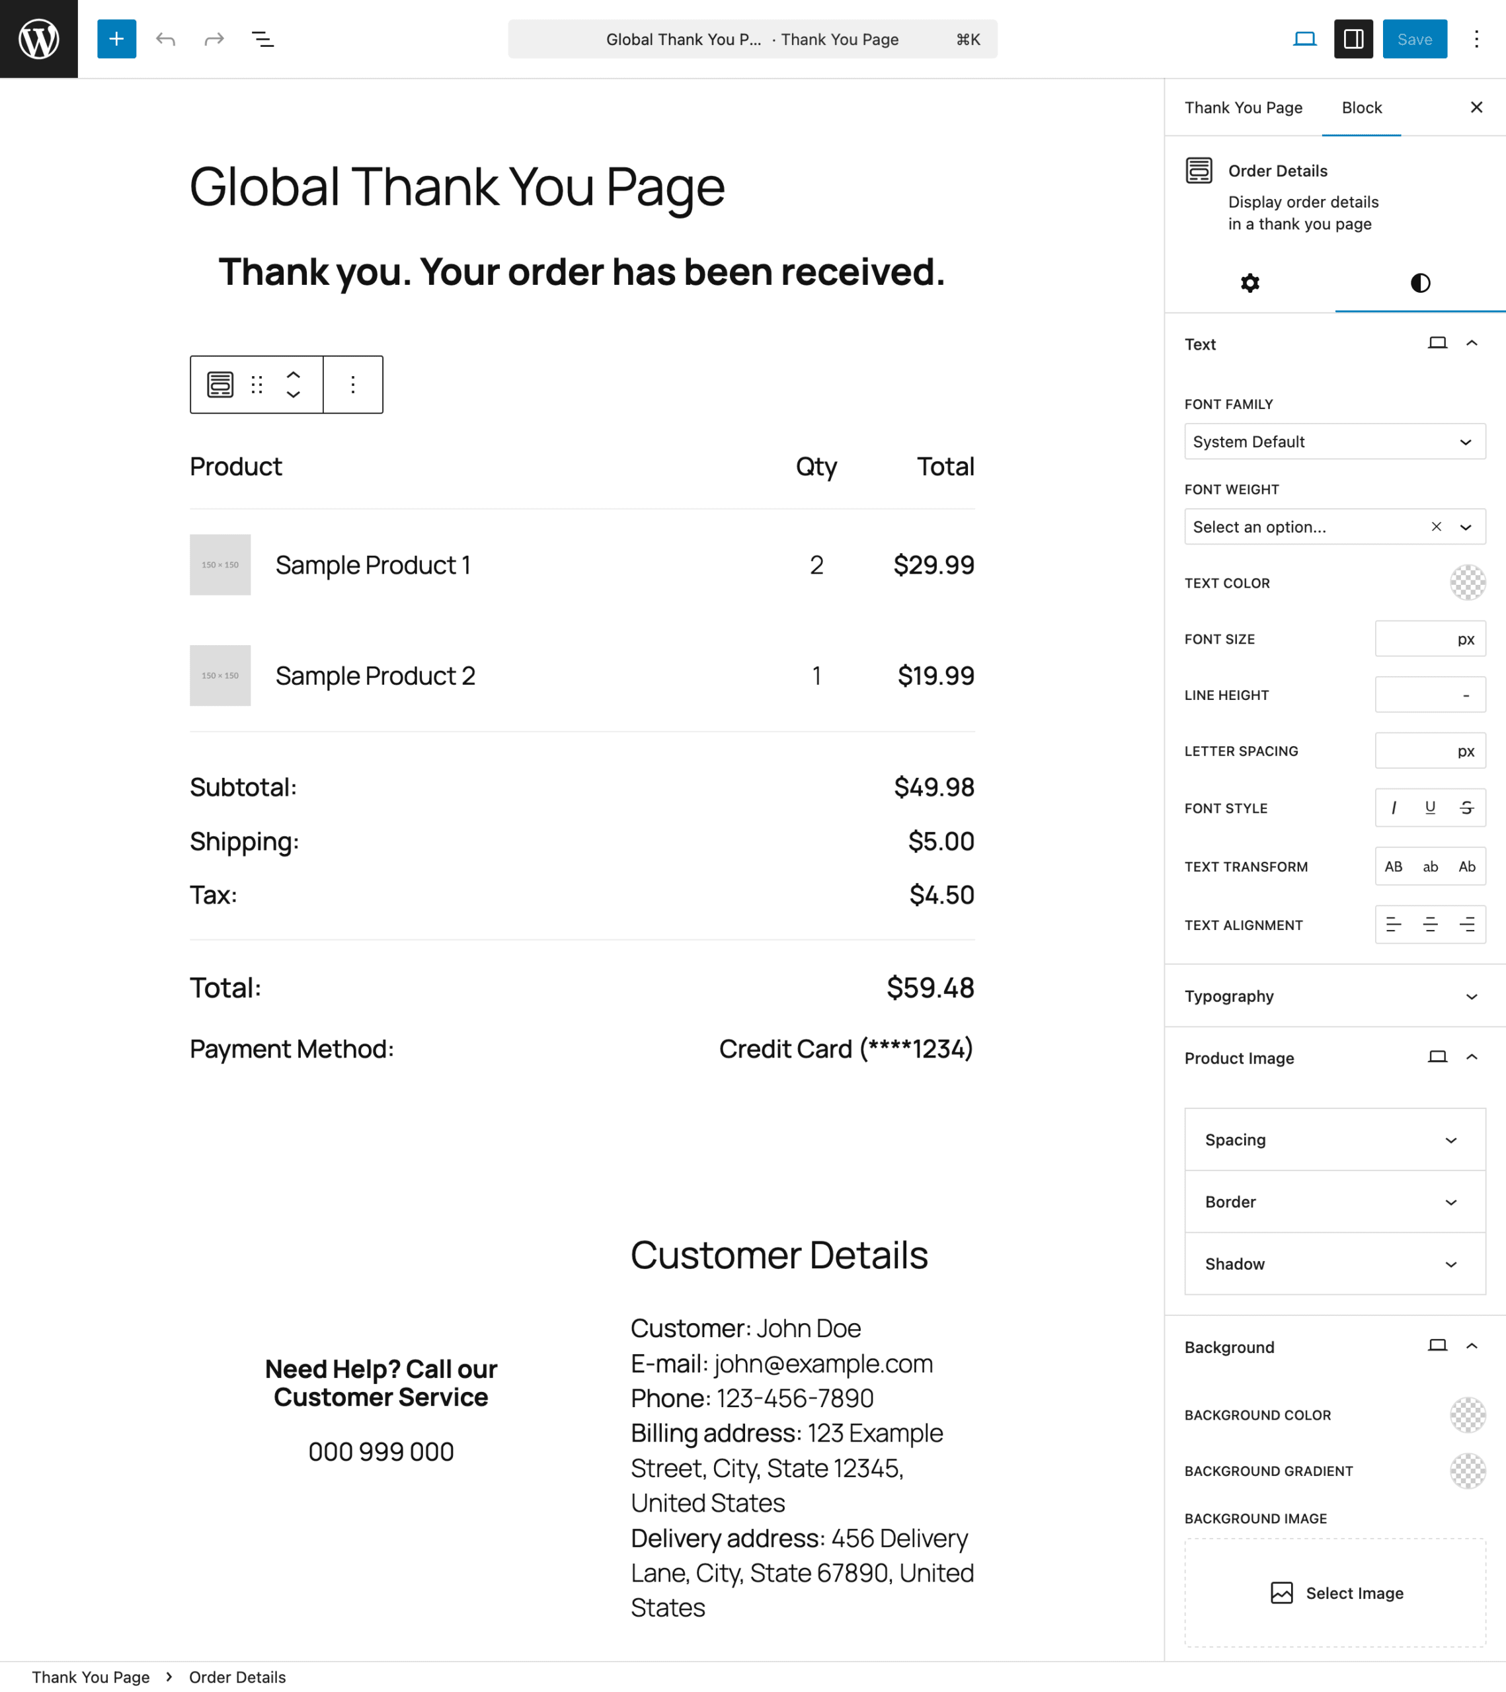
Task: Expand the Shadow settings for Product Image
Action: pyautogui.click(x=1334, y=1264)
